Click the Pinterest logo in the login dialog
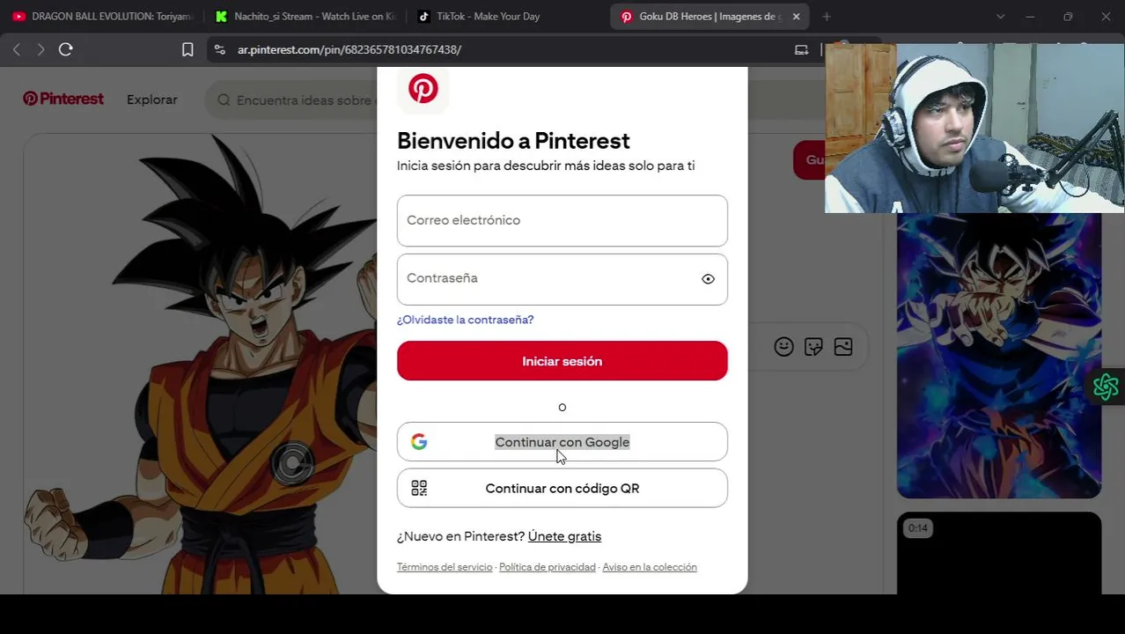The image size is (1125, 634). click(x=423, y=89)
